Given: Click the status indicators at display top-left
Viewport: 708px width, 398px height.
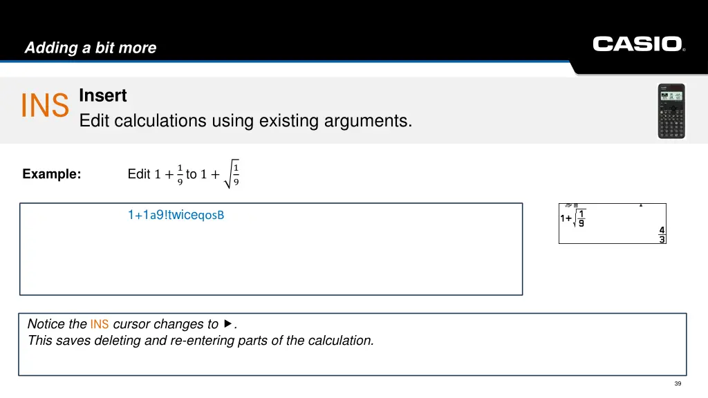Looking at the screenshot, I should click(x=571, y=205).
